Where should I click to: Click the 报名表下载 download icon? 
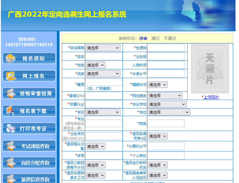click(x=11, y=111)
